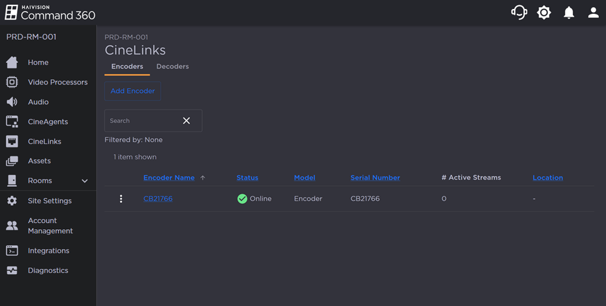
Task: Sort by Model column
Action: pyautogui.click(x=305, y=178)
